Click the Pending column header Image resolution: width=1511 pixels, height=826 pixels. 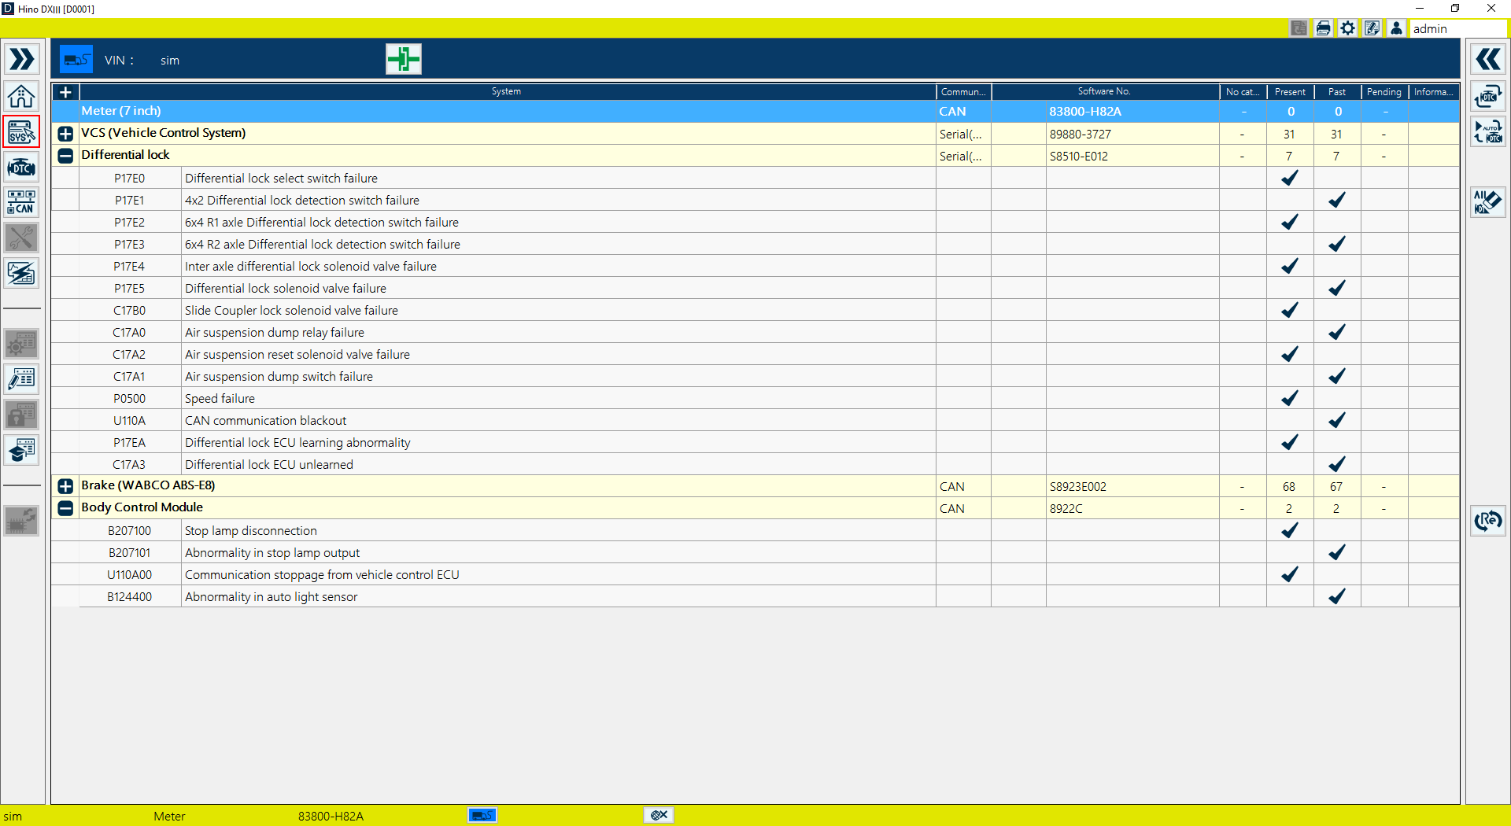[1384, 92]
